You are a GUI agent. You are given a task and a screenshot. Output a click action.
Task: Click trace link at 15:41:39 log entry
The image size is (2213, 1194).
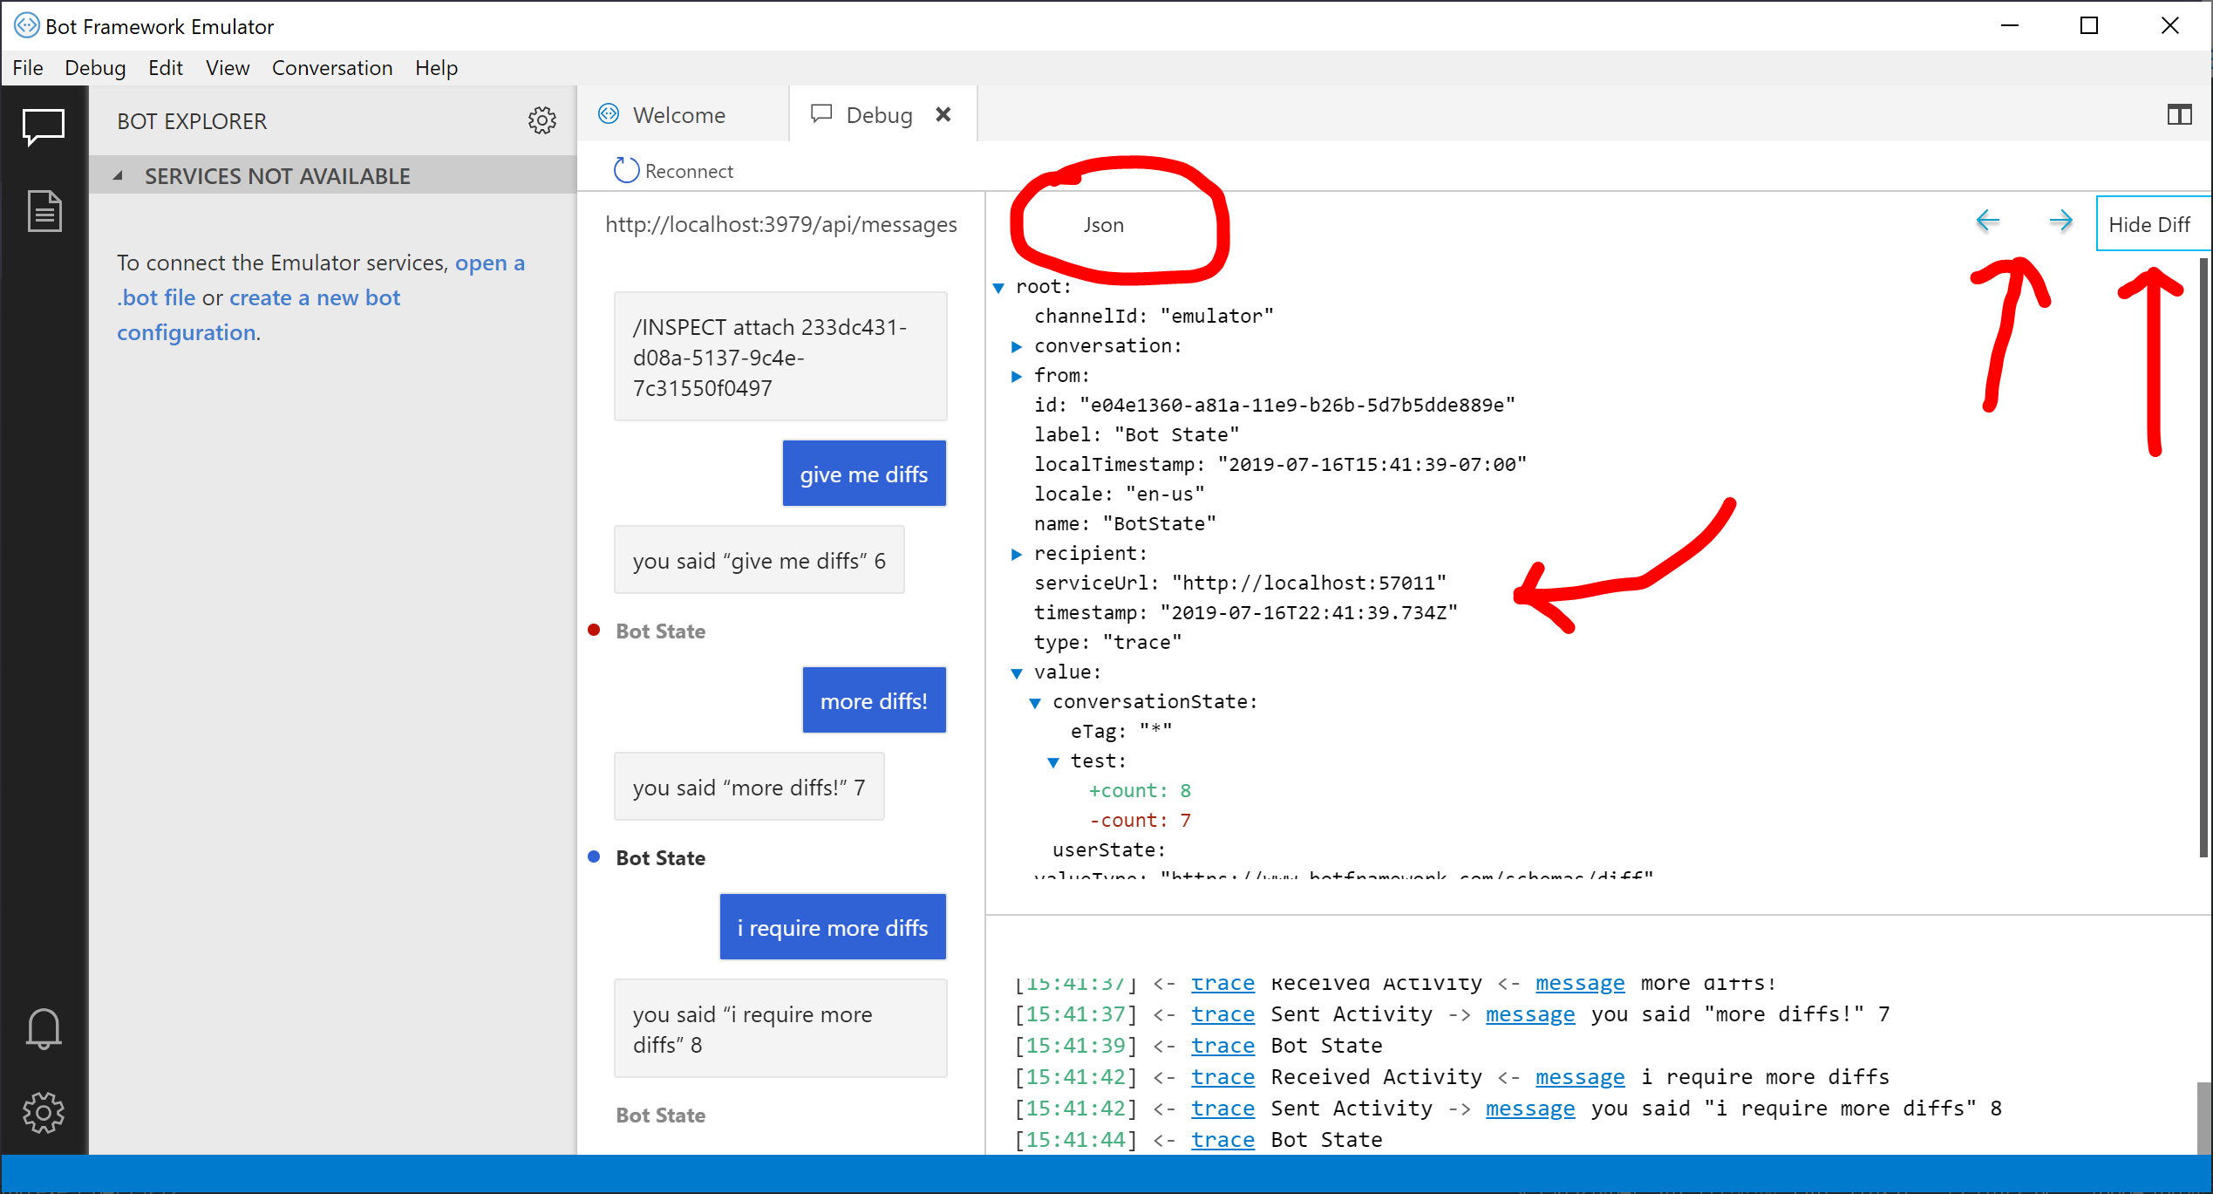(x=1222, y=1045)
